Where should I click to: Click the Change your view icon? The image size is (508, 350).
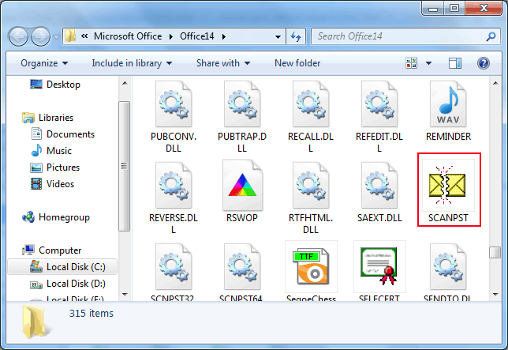point(412,63)
